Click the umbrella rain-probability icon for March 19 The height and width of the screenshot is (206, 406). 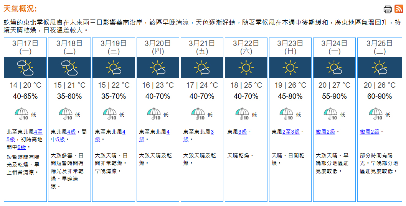[110, 114]
